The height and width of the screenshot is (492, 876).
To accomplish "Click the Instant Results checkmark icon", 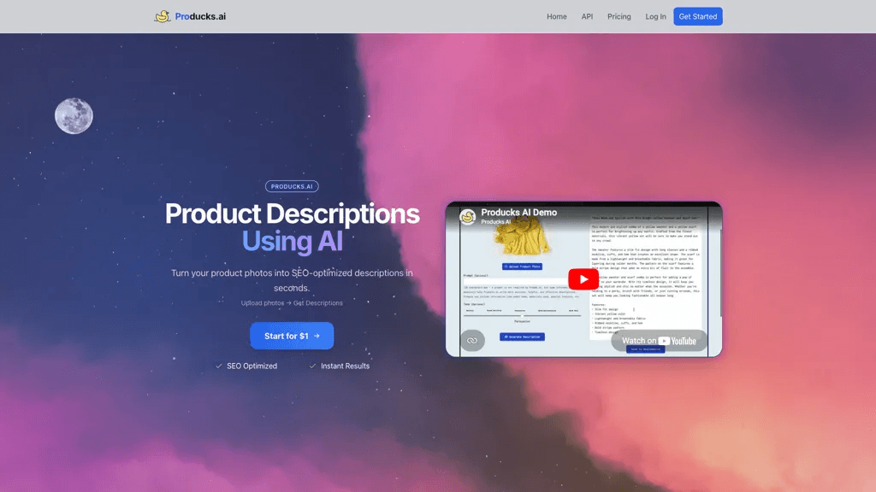I will pos(313,366).
